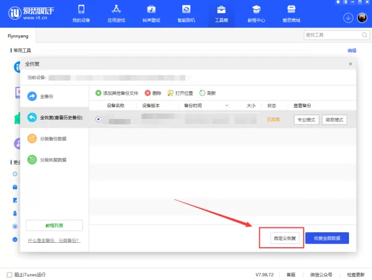
Task: Click the 查看备份 column header
Action: [302, 105]
